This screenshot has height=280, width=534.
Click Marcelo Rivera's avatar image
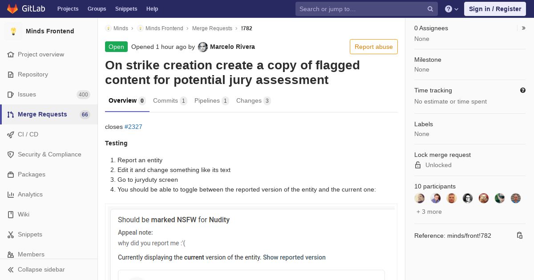coord(203,47)
